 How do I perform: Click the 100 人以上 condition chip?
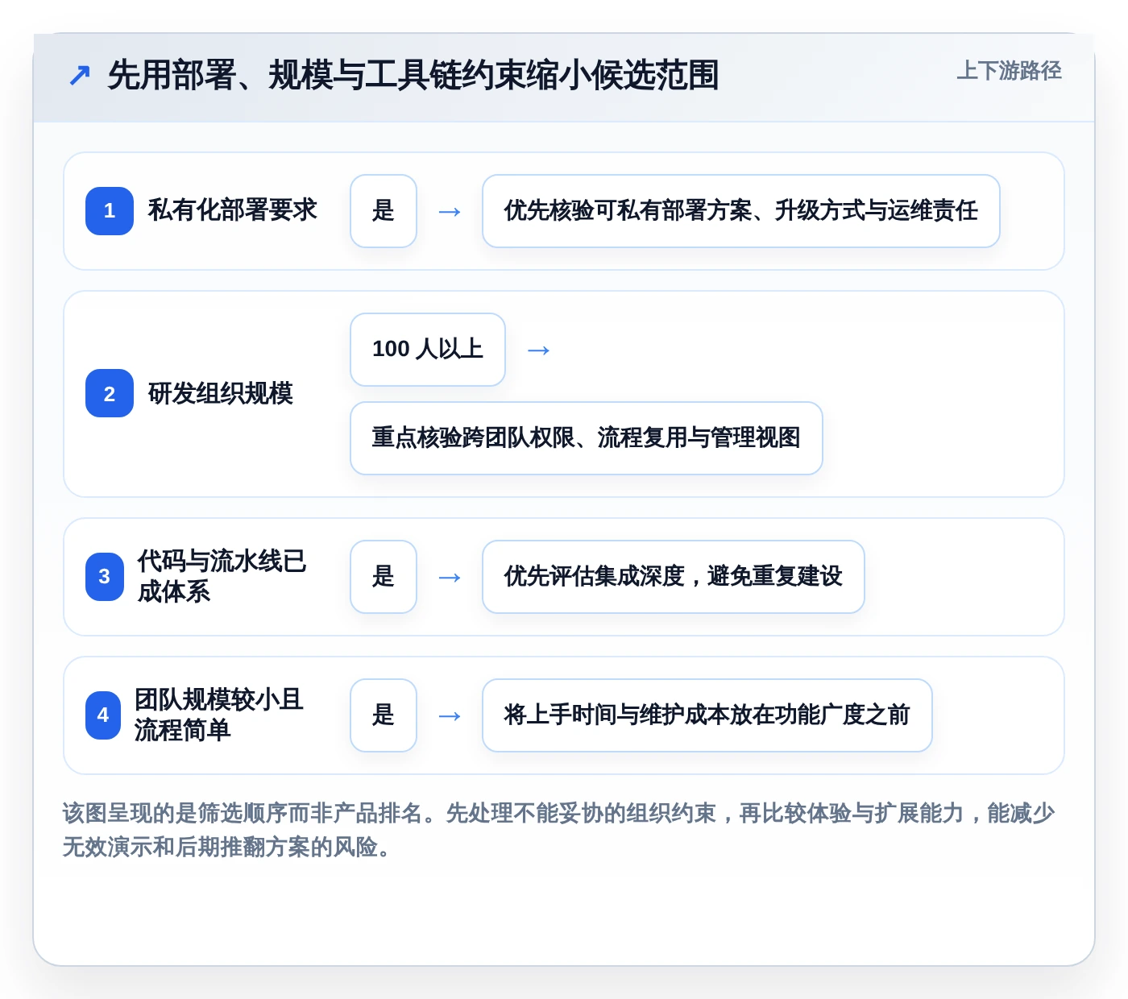click(428, 350)
